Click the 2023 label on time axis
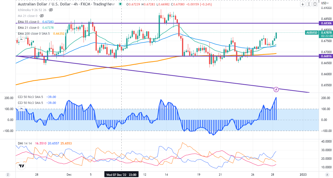The width and height of the screenshot is (333, 178). (x=303, y=175)
